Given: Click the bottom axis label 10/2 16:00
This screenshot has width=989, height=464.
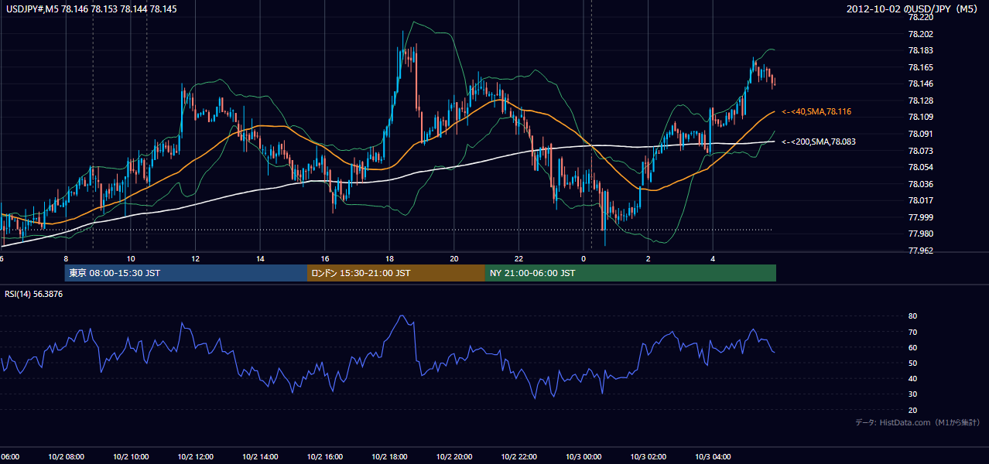Looking at the screenshot, I should click(325, 456).
